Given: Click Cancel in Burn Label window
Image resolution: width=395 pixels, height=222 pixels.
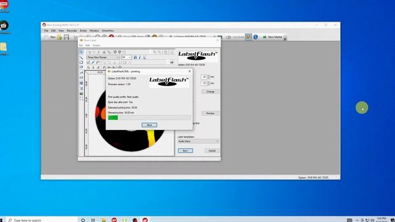Looking at the screenshot, I should (212, 150).
